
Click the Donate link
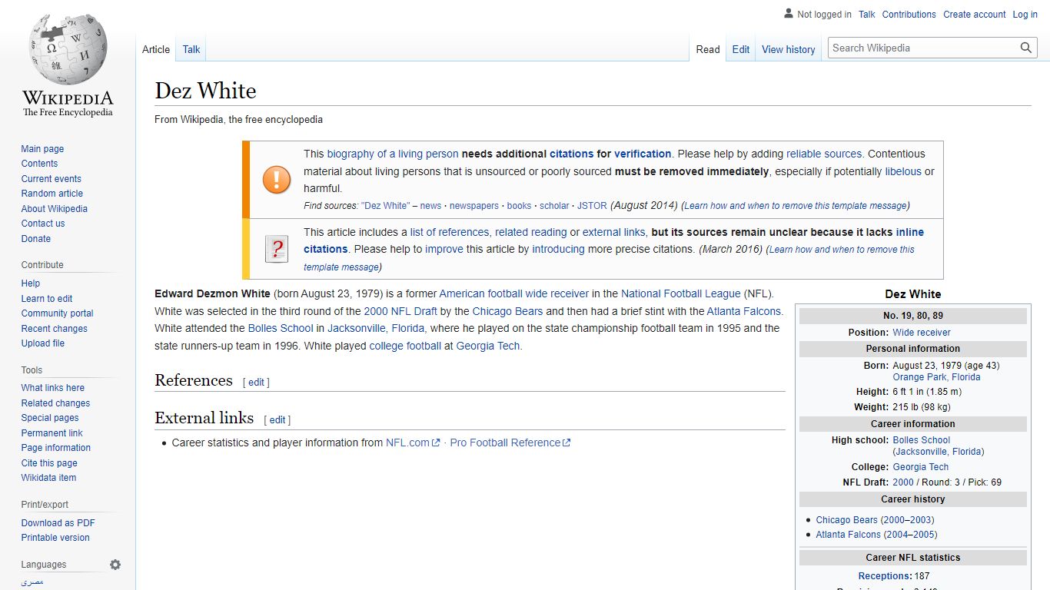[x=35, y=239]
